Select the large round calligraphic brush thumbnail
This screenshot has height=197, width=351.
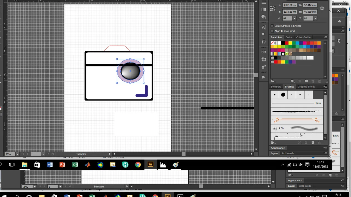[x=283, y=95]
